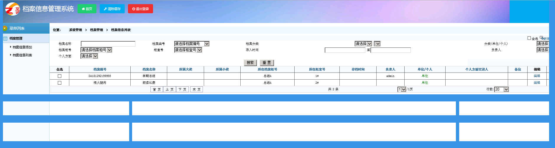Open the page number dropdown showing 1
This screenshot has height=148, width=555.
402,89
